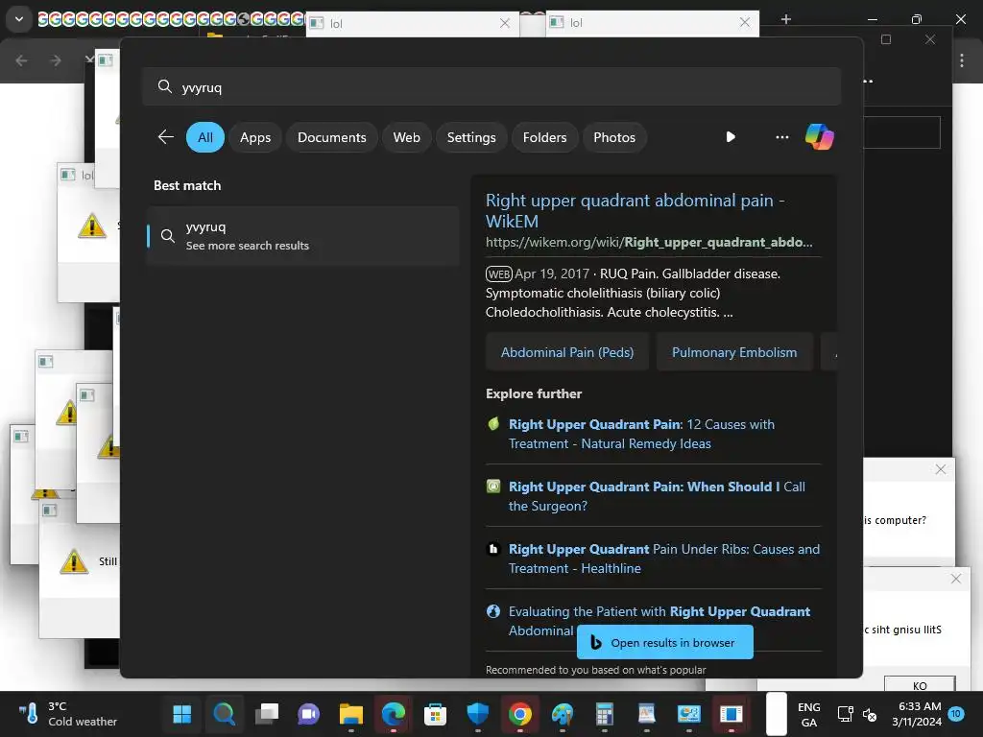
Task: Open File Explorer from the taskbar
Action: [351, 714]
